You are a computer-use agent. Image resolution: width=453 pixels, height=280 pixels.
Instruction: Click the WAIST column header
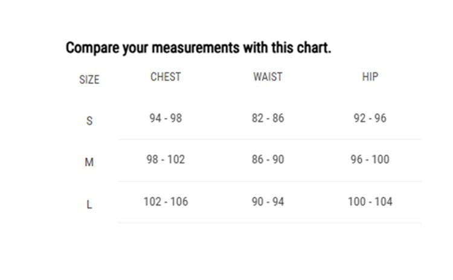pos(268,77)
